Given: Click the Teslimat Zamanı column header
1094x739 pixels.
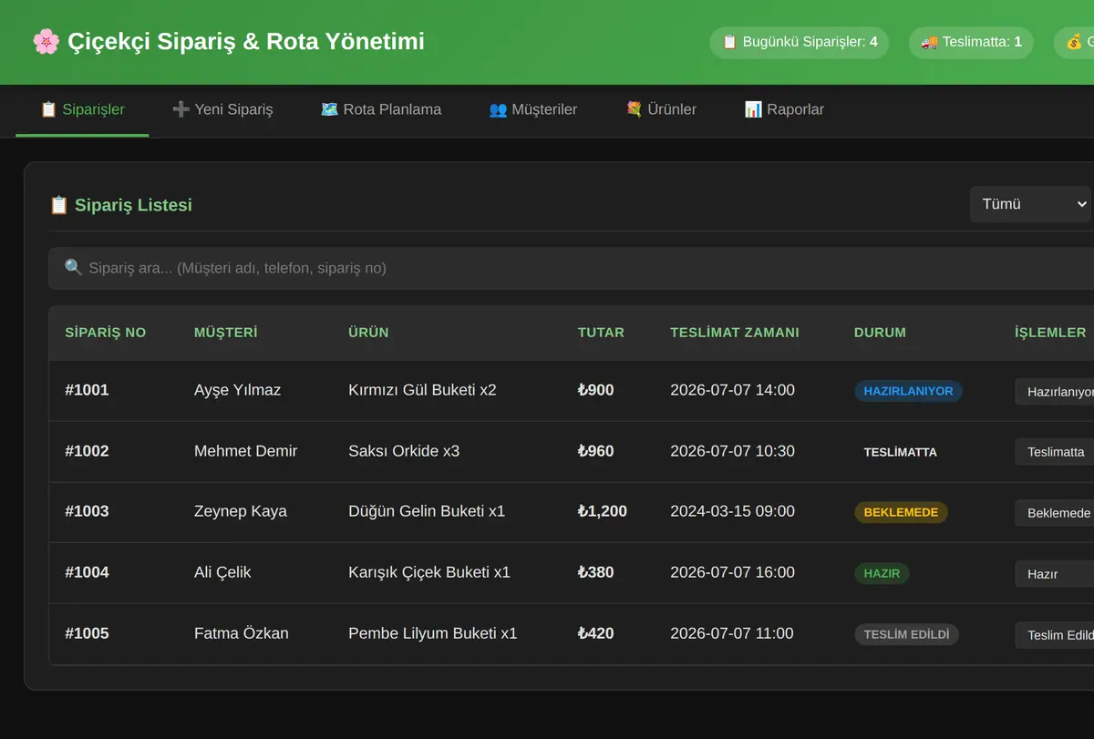Looking at the screenshot, I should [735, 333].
